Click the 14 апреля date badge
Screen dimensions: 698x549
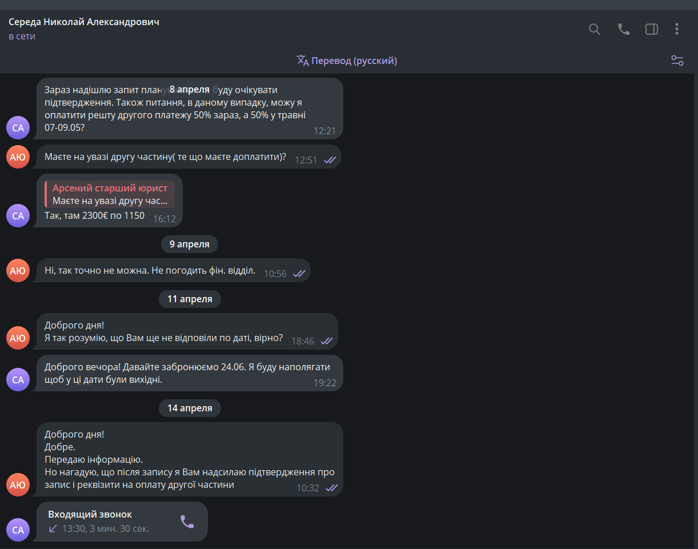[x=189, y=408]
